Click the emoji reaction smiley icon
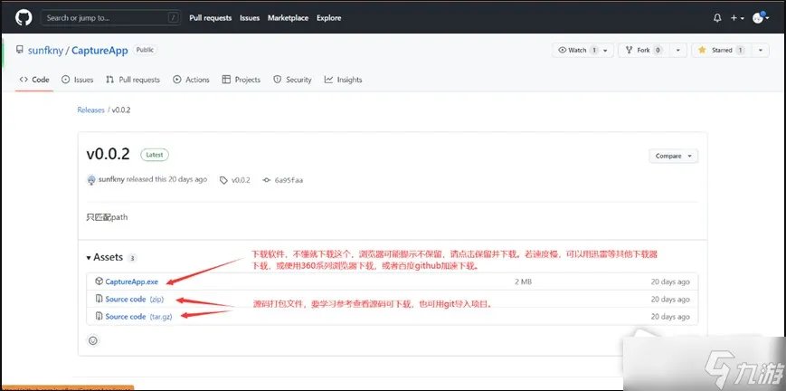Screen dimensions: 786x391 [x=92, y=340]
